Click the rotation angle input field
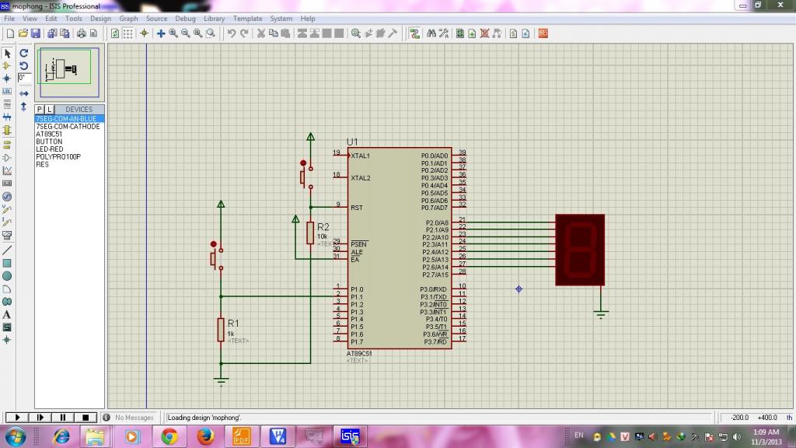This screenshot has width=796, height=448. click(x=24, y=79)
